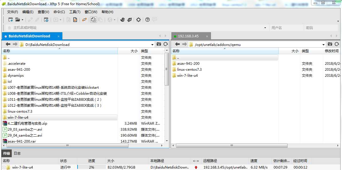Click the 用户名 username field
Screen dimensions: 342x170
(x=286, y=28)
